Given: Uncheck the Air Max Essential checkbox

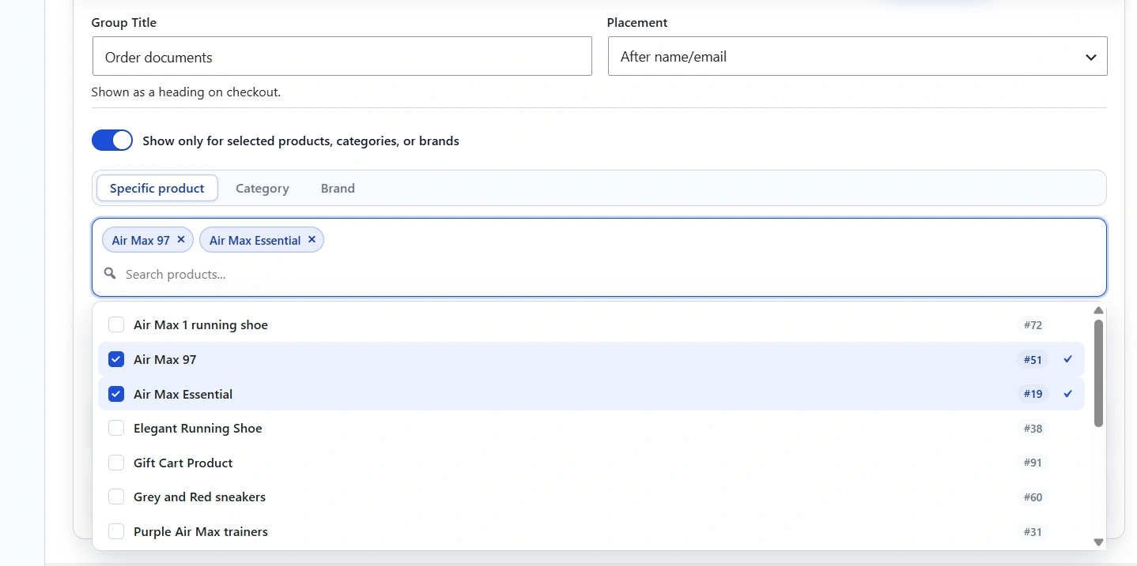Looking at the screenshot, I should point(116,394).
